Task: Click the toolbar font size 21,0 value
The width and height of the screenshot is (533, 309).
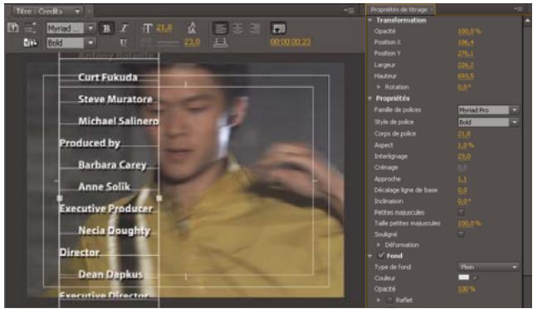Action: pos(164,28)
